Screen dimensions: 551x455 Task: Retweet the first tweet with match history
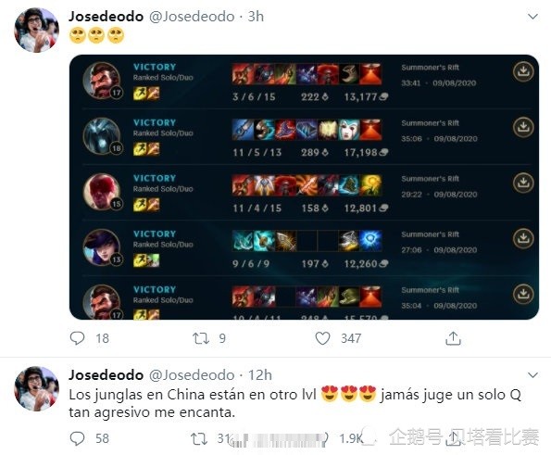(201, 338)
